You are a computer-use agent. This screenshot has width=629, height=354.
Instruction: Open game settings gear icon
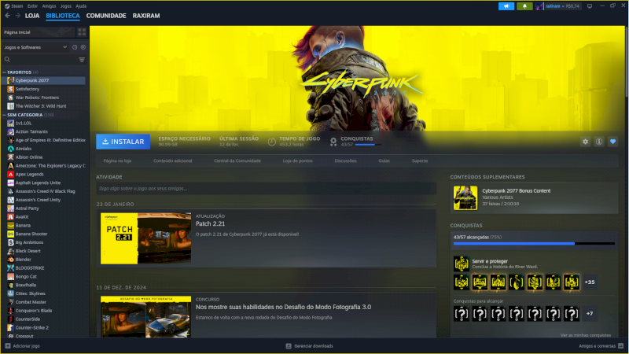pos(585,142)
